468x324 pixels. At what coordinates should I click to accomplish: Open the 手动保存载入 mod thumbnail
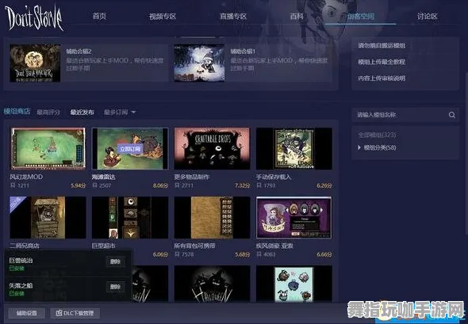coord(294,148)
